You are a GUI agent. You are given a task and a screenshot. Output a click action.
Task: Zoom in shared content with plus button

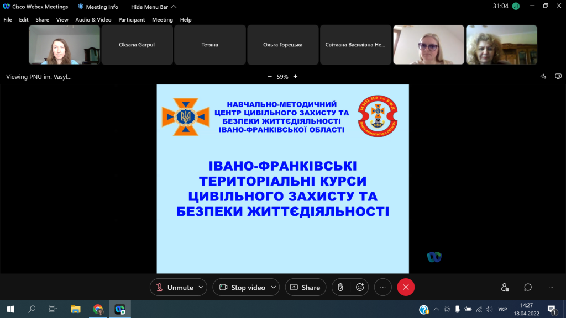point(295,77)
